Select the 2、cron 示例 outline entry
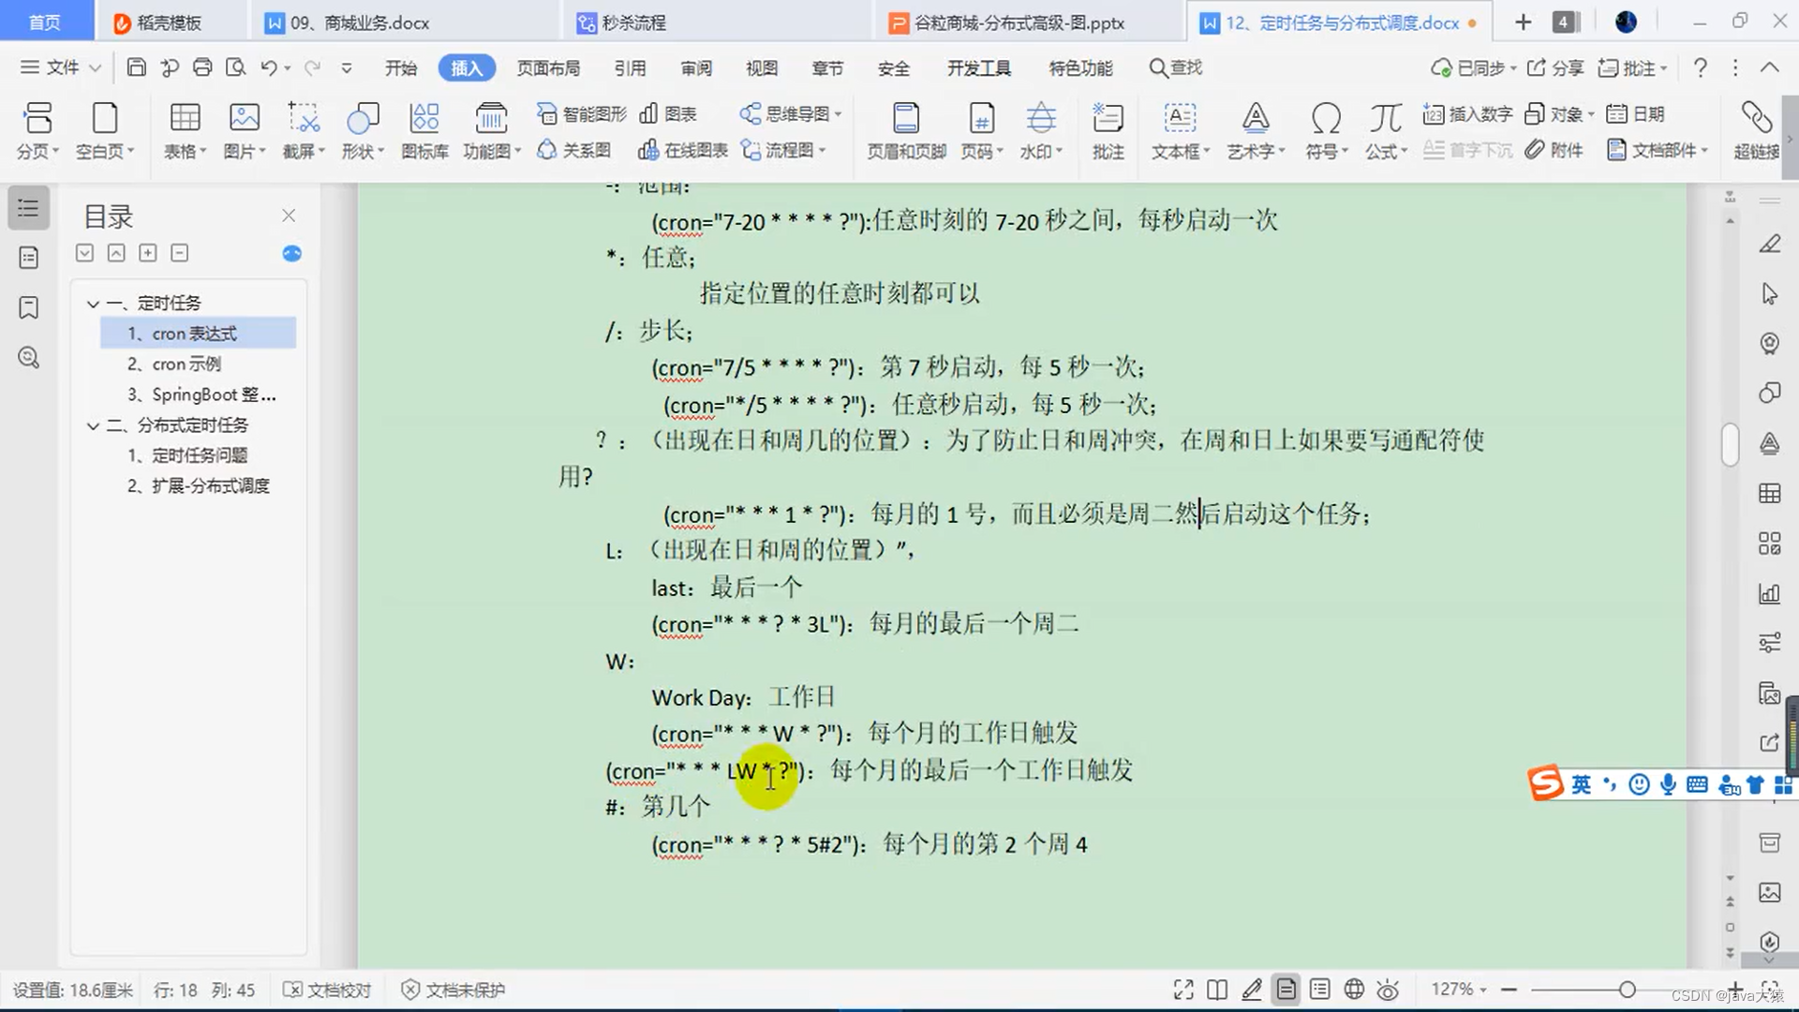Viewport: 1799px width, 1012px height. click(x=174, y=365)
